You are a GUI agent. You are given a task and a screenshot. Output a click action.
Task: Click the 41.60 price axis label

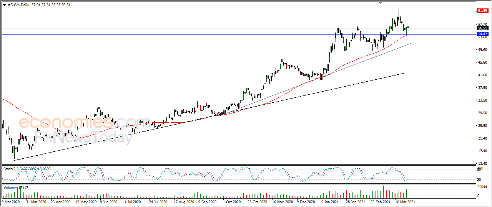click(482, 75)
